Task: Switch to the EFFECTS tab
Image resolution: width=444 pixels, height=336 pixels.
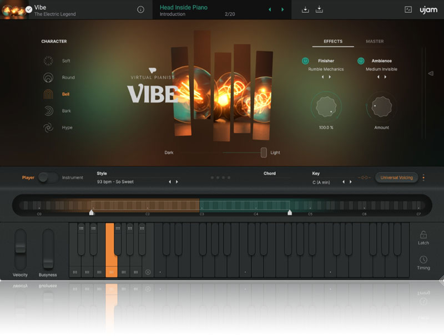Action: coord(333,42)
